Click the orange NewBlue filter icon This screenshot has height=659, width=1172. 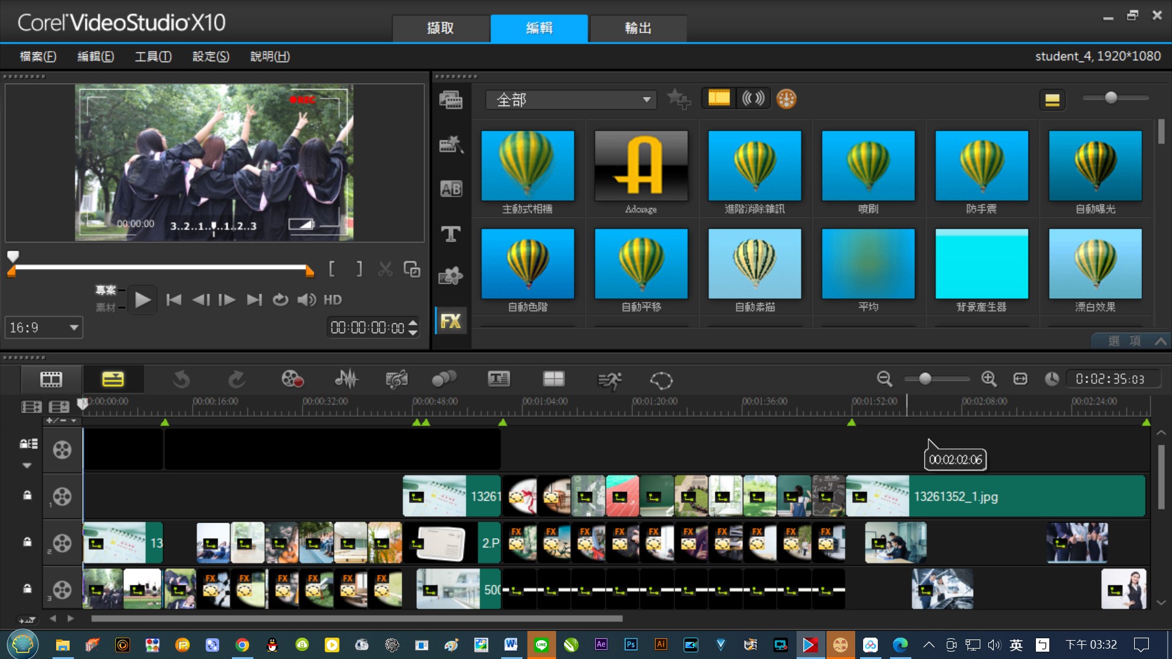coord(786,99)
